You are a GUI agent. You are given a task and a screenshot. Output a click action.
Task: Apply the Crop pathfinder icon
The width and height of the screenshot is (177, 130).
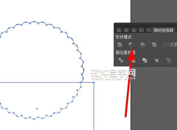[x=157, y=60]
